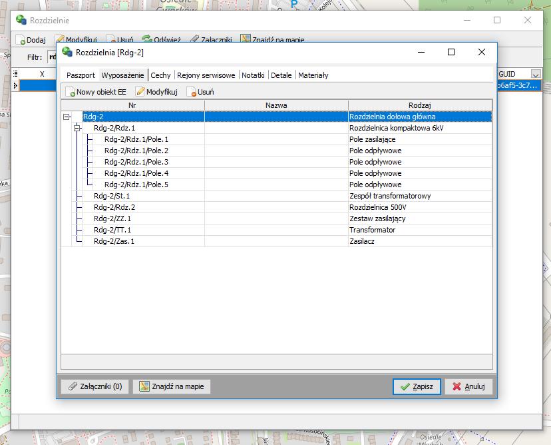The height and width of the screenshot is (445, 551).
Task: Open the Notatki tab
Action: tap(253, 75)
